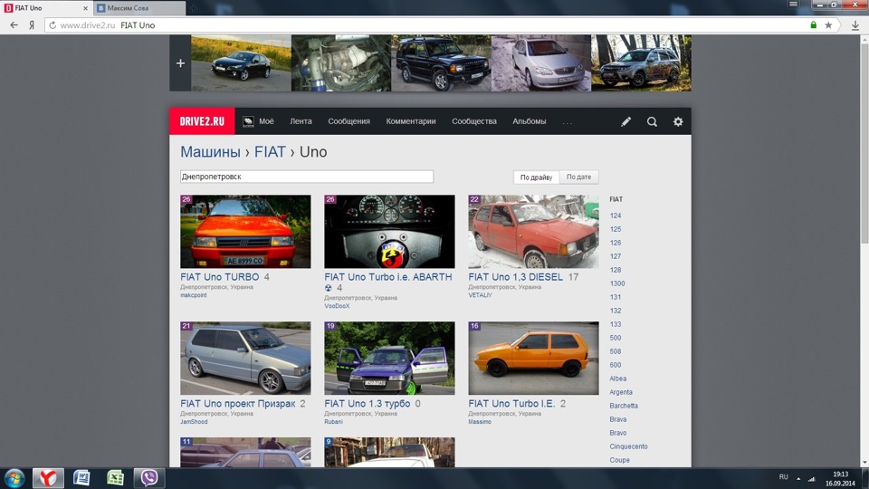
Task: Sort by По дате
Action: pos(578,177)
